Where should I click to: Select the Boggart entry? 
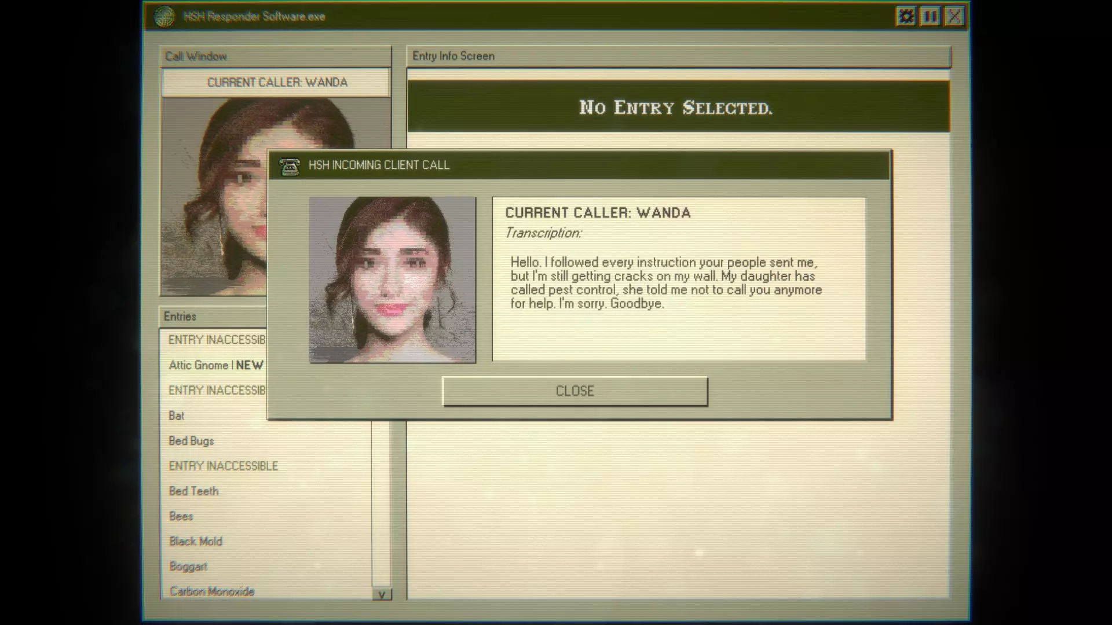(x=188, y=567)
